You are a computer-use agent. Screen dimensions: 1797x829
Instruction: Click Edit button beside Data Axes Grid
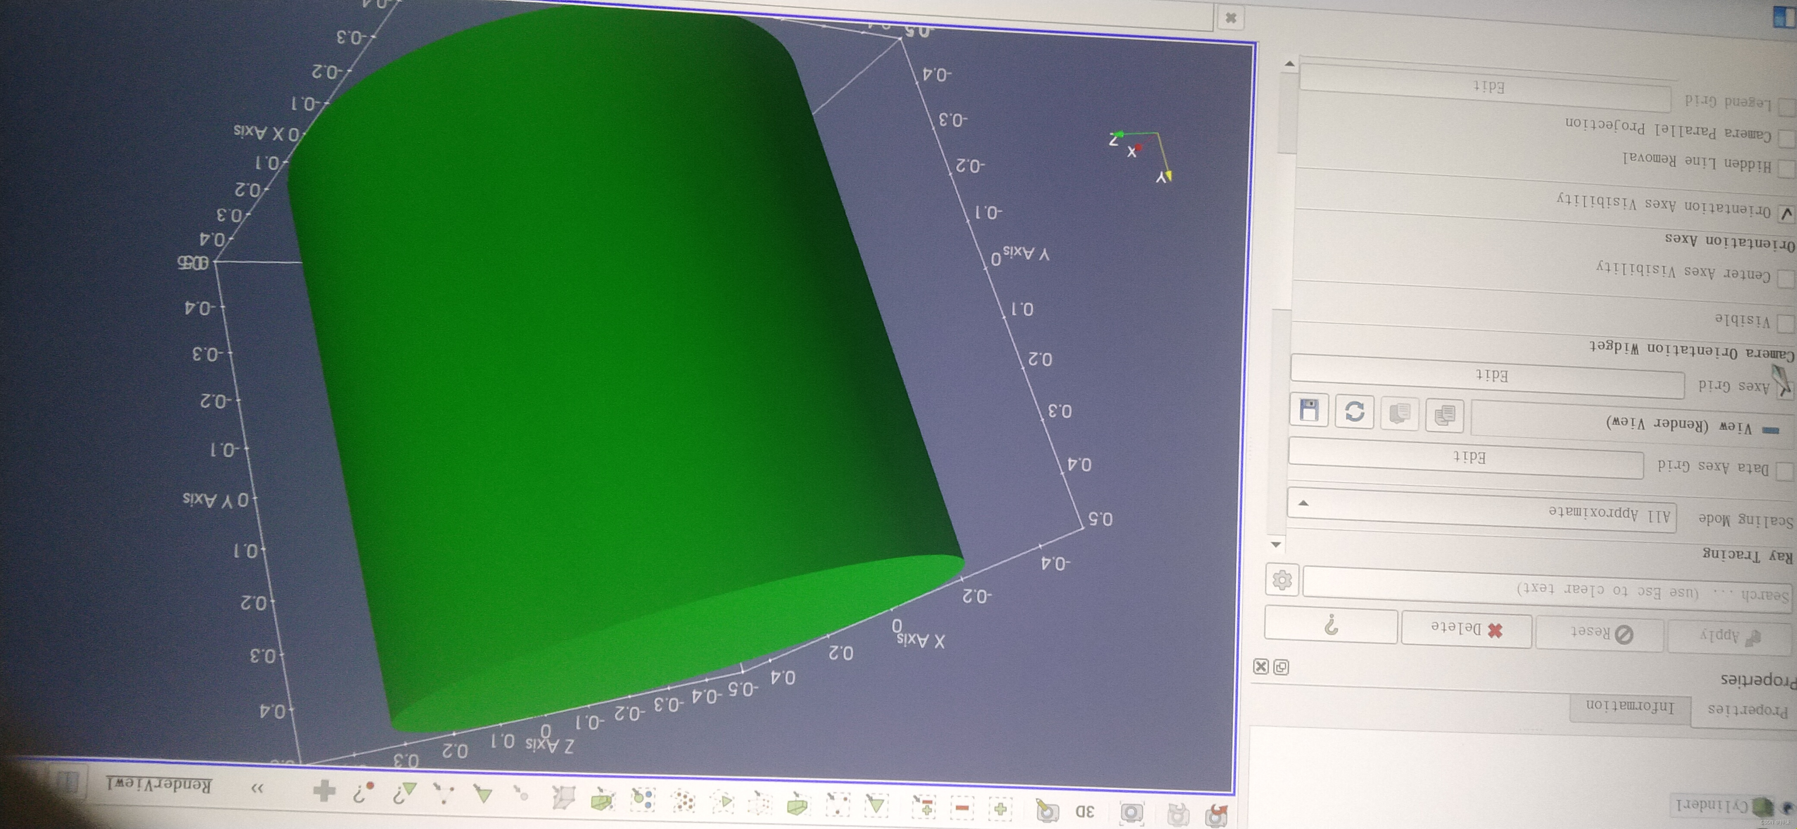(1467, 458)
